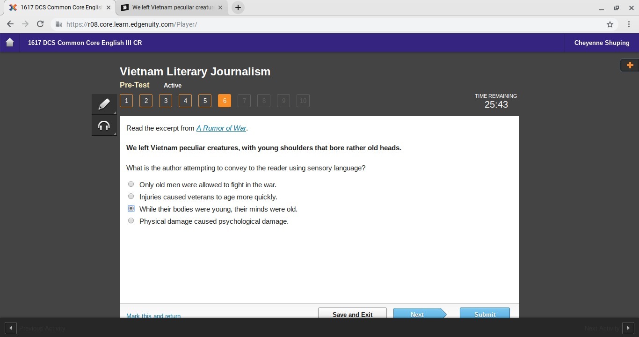Switch to the 'We left Vietnam' tab

pyautogui.click(x=173, y=7)
